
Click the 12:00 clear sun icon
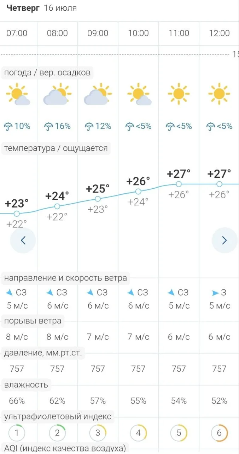(219, 94)
